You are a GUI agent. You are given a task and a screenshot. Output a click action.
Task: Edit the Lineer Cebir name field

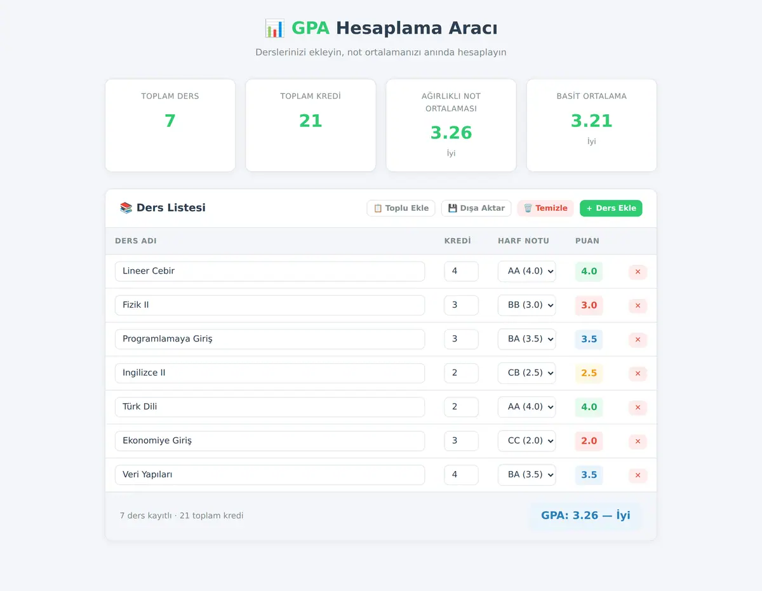[270, 271]
